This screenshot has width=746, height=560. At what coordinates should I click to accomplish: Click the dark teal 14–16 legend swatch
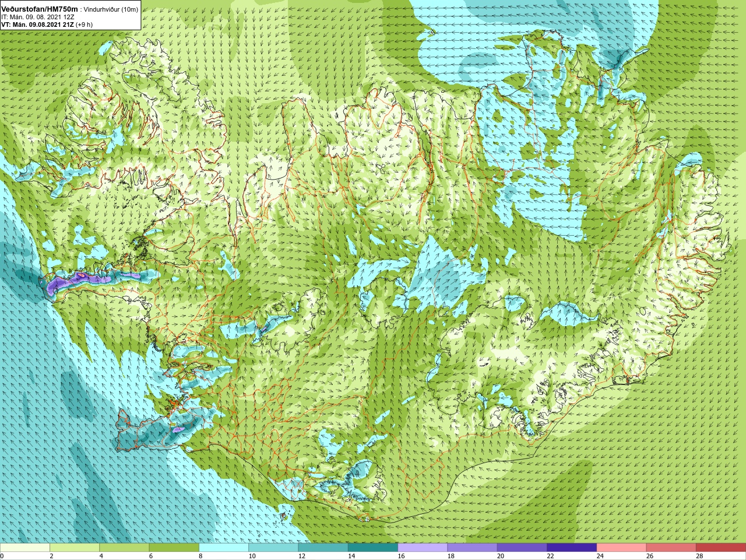(x=373, y=548)
